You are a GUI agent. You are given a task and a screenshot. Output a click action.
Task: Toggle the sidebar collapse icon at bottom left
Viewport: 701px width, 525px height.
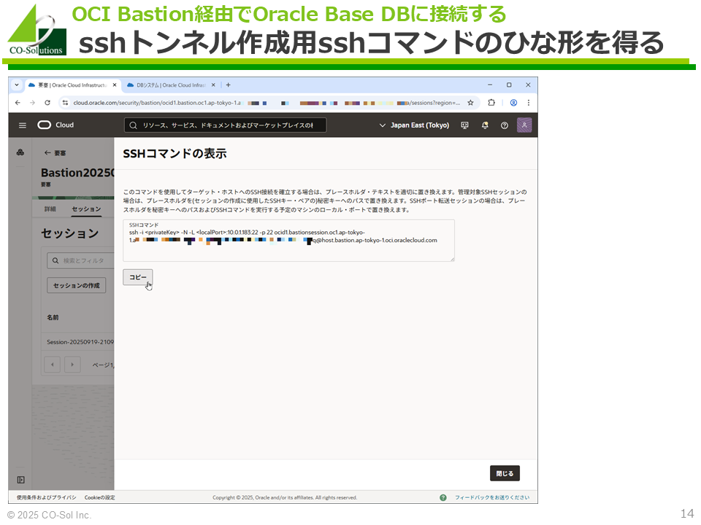pos(20,480)
